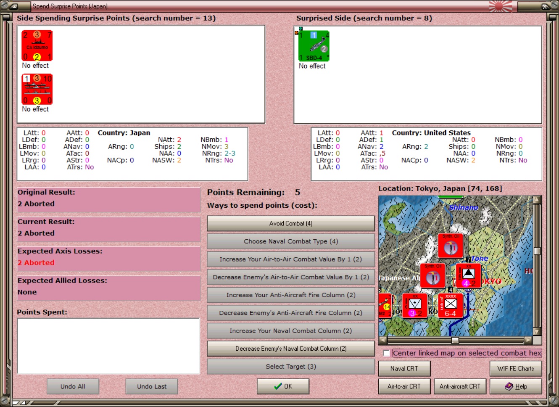Click the Shinano label on the map

[464, 207]
